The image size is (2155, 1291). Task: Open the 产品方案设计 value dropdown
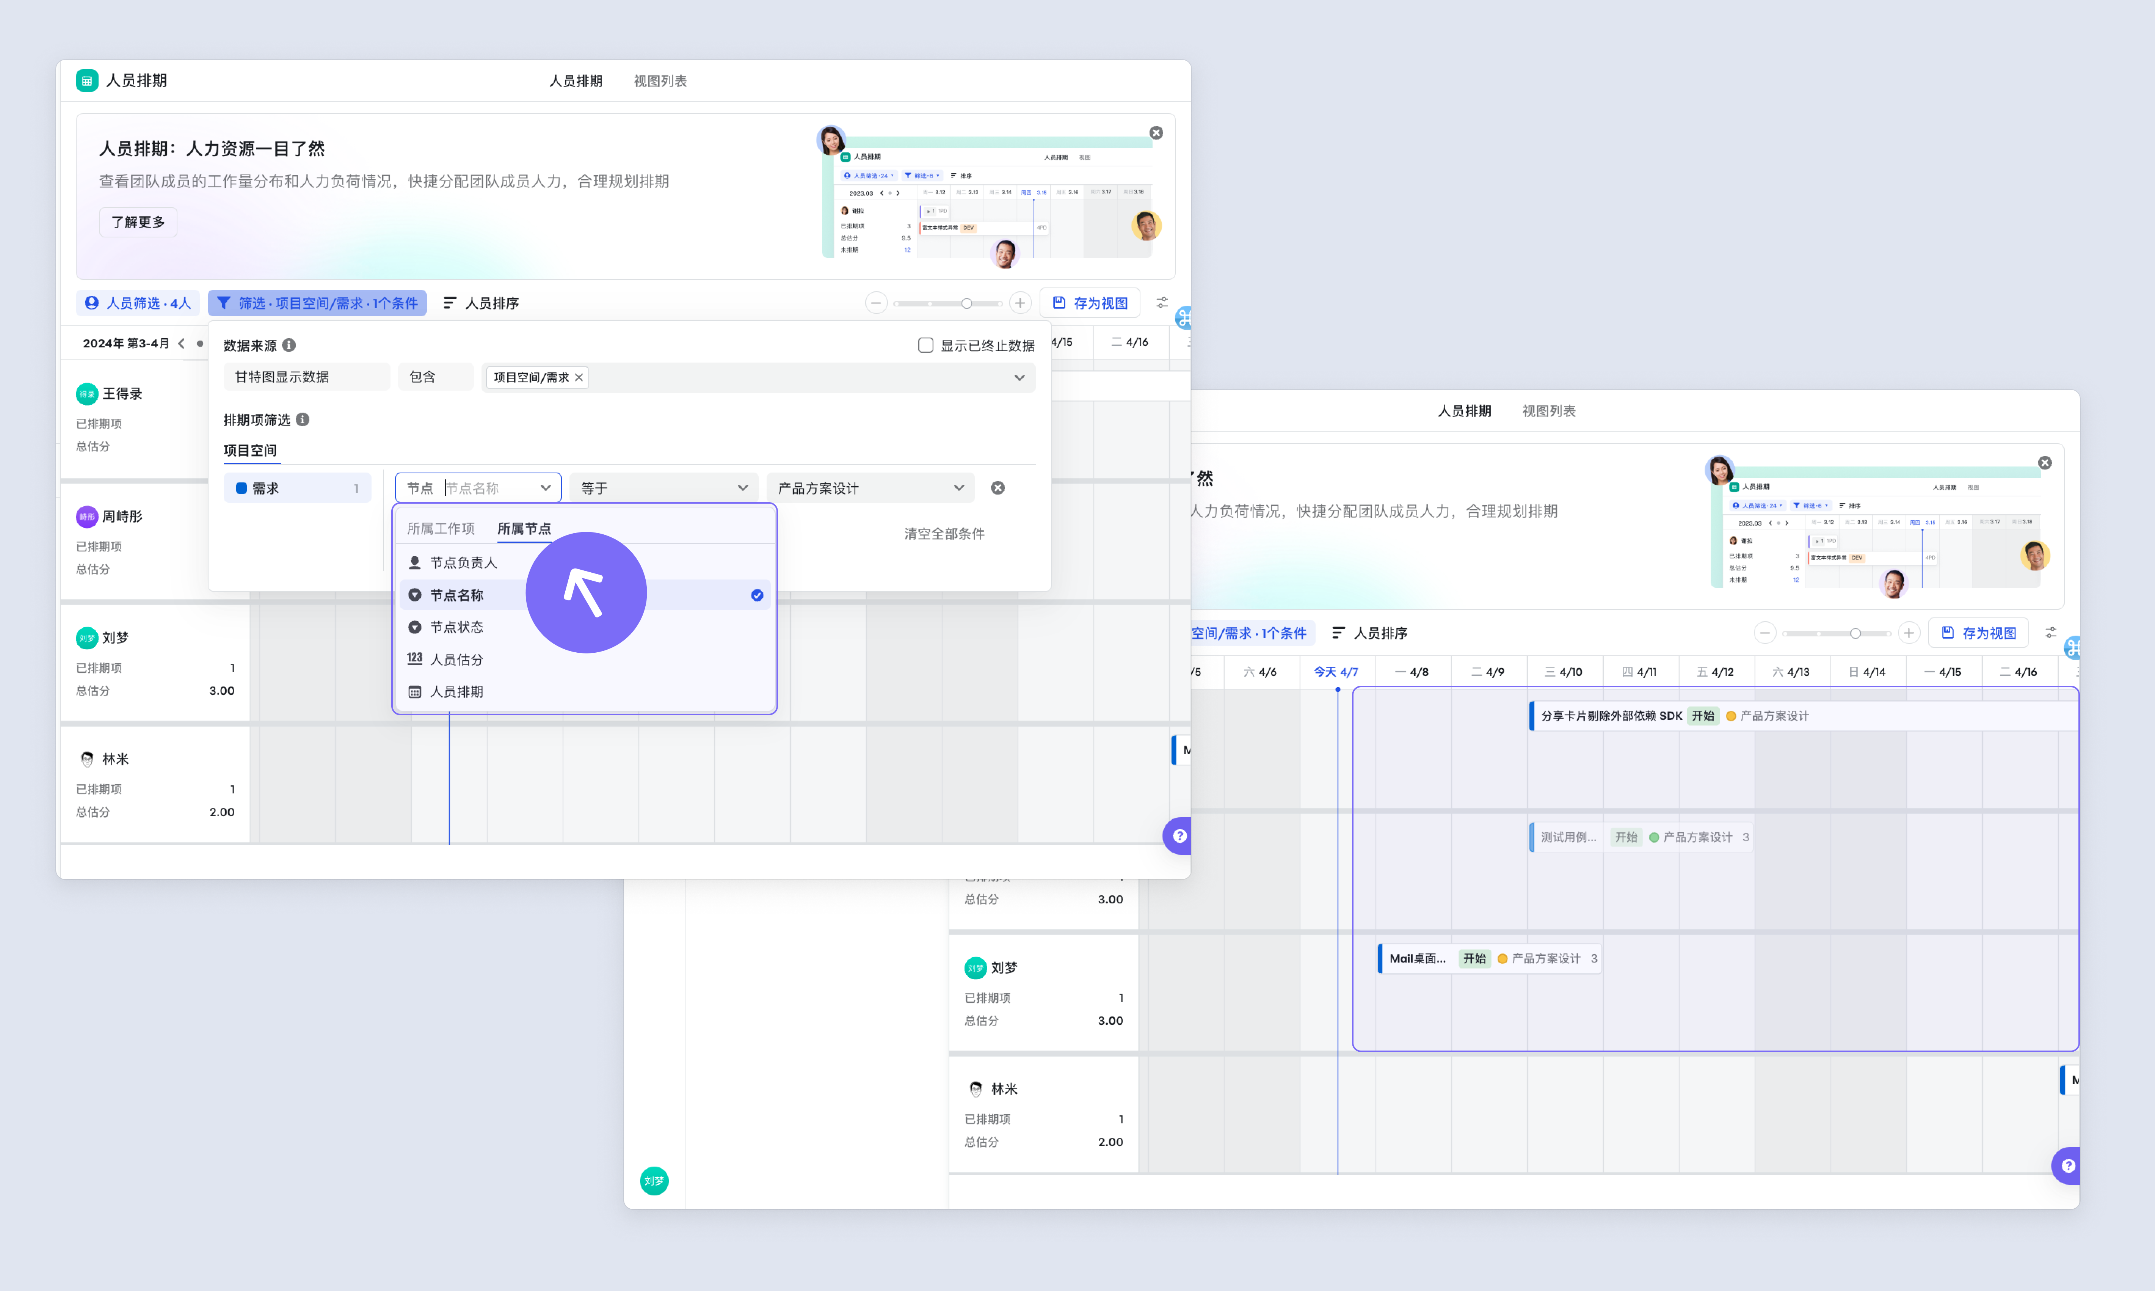pyautogui.click(x=871, y=488)
